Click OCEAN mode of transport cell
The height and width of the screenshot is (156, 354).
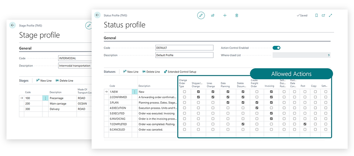(84, 104)
